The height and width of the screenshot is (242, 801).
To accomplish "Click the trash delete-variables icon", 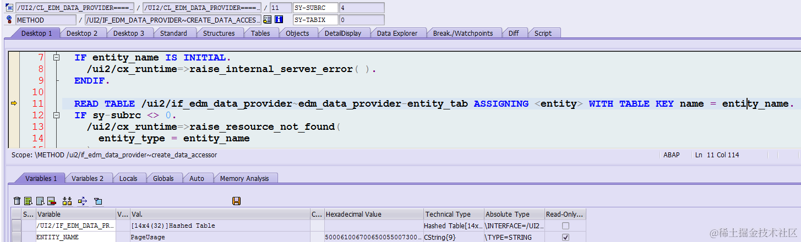I will 17,201.
